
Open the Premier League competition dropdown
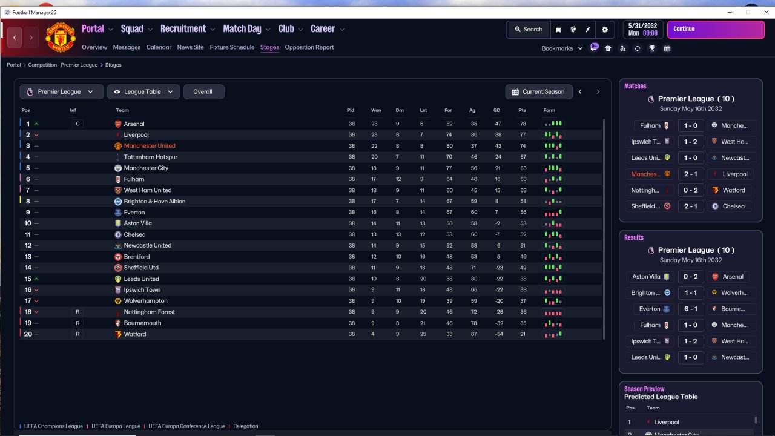61,92
